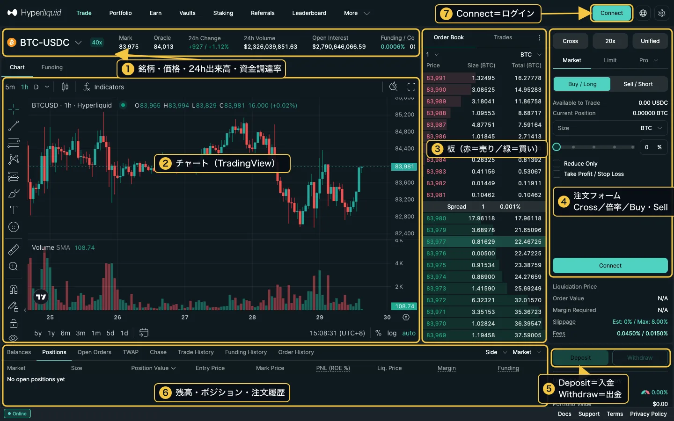Open the Docs footer link

[x=564, y=414]
